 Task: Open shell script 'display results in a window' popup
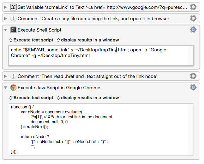88,40
